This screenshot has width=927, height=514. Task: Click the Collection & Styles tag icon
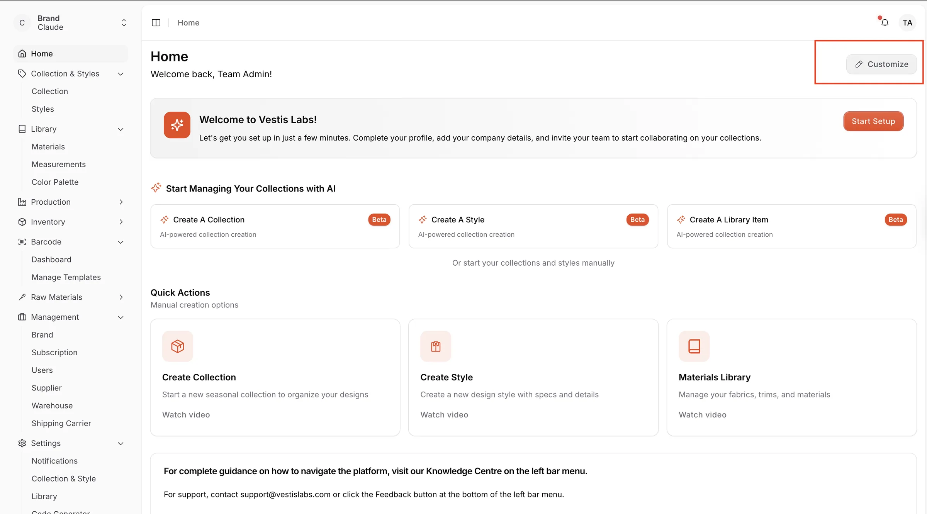click(22, 73)
